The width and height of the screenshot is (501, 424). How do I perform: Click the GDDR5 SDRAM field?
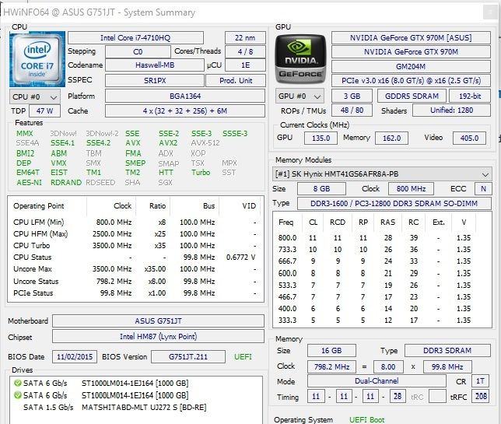412,96
